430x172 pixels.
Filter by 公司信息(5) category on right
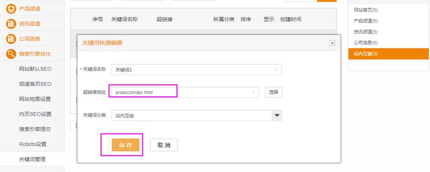365,43
